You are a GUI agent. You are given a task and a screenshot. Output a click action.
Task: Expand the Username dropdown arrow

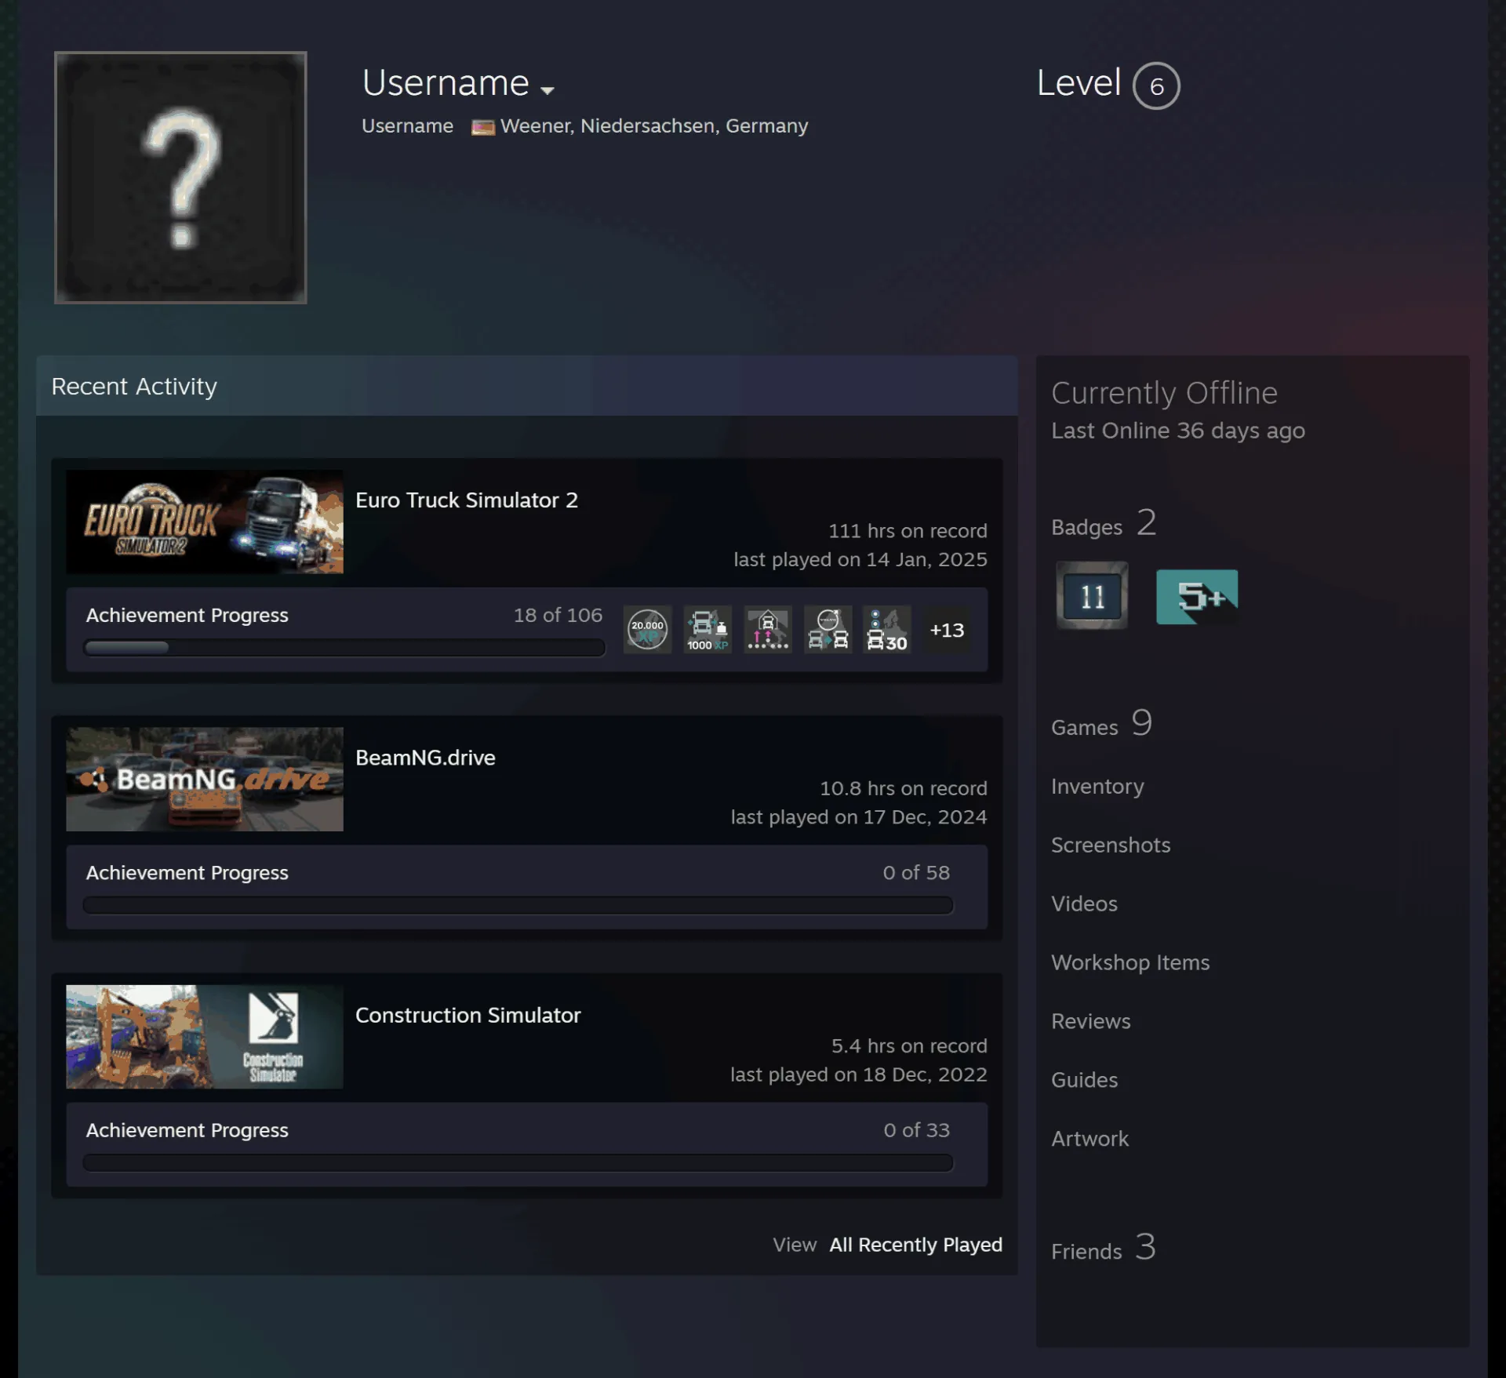(547, 90)
